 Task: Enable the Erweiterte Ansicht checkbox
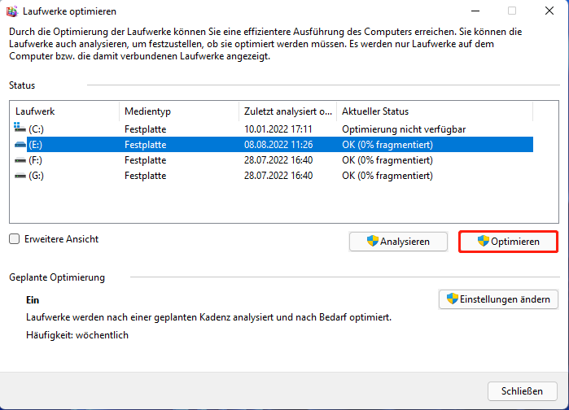(x=14, y=239)
